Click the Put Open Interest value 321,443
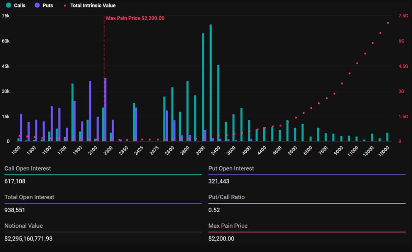The width and height of the screenshot is (412, 252). pos(219,181)
